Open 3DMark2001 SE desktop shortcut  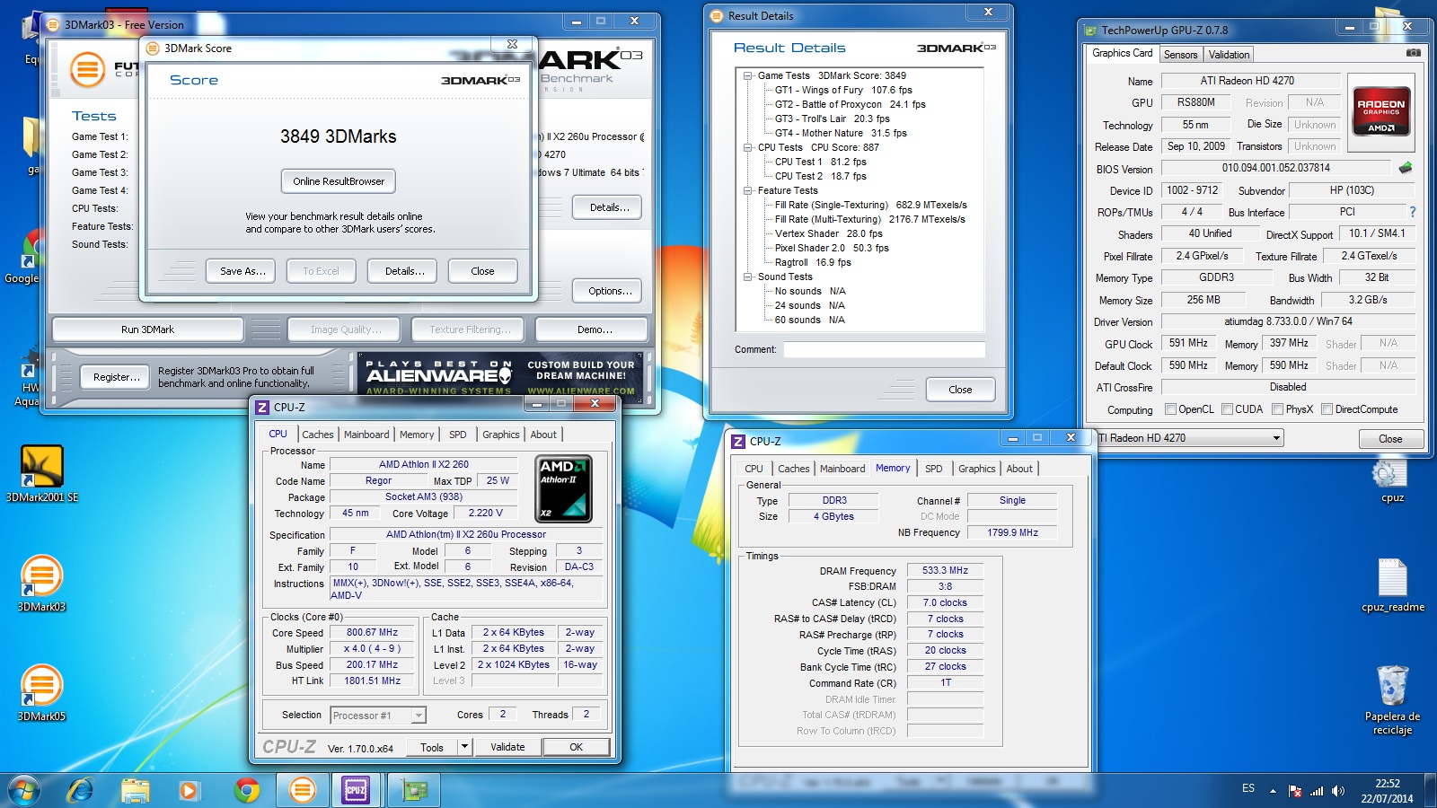[x=41, y=474]
